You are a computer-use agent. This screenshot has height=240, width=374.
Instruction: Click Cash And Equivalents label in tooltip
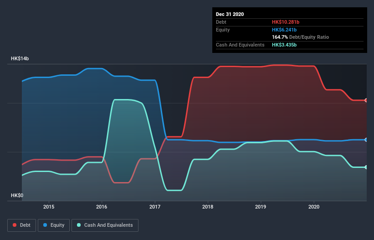tap(240, 45)
